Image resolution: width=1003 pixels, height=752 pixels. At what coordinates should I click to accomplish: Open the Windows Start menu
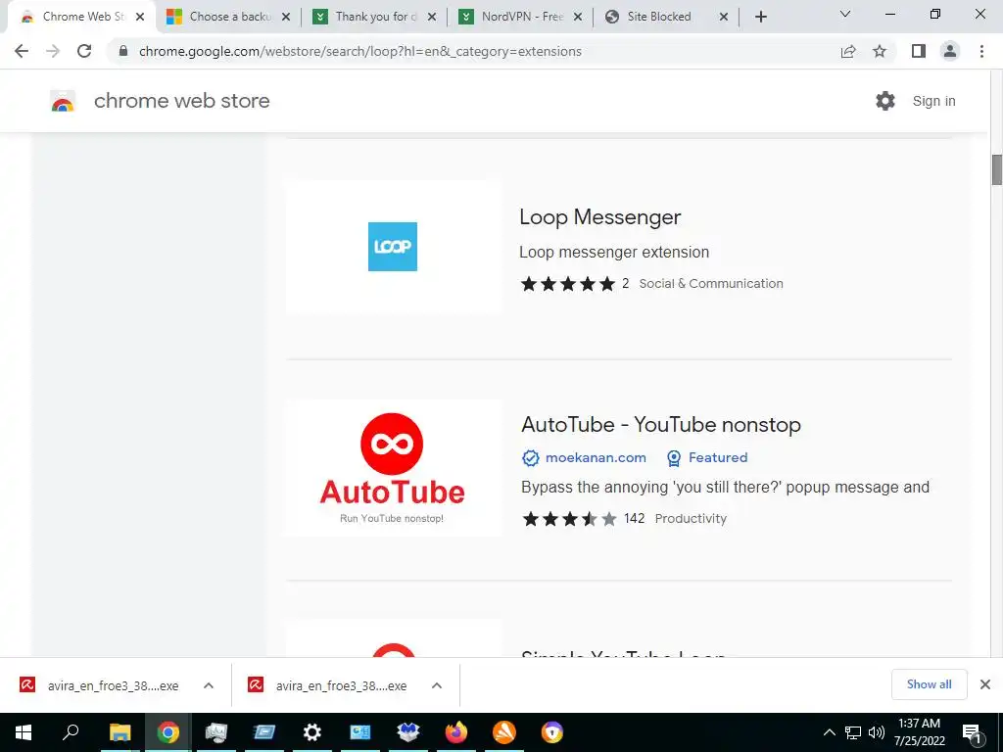coord(24,732)
